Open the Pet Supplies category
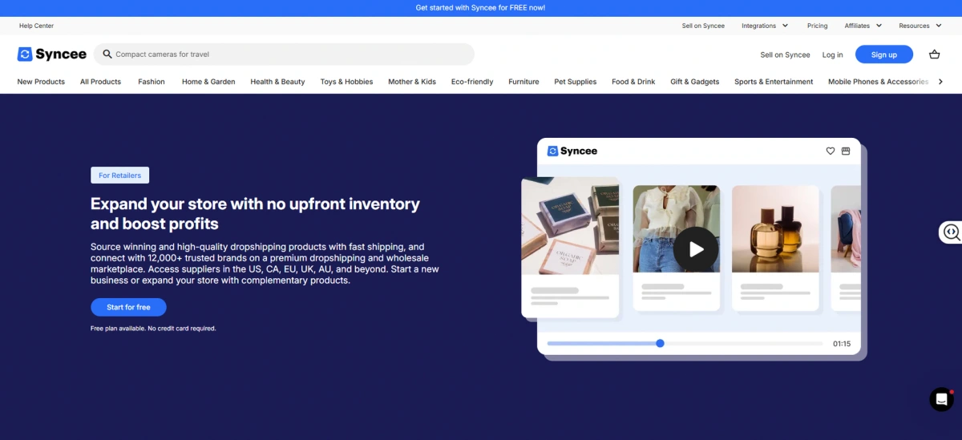Image resolution: width=962 pixels, height=440 pixels. tap(576, 82)
